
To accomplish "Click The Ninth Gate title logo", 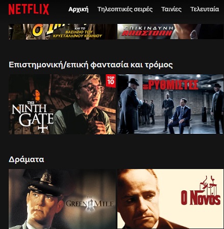I will point(33,117).
